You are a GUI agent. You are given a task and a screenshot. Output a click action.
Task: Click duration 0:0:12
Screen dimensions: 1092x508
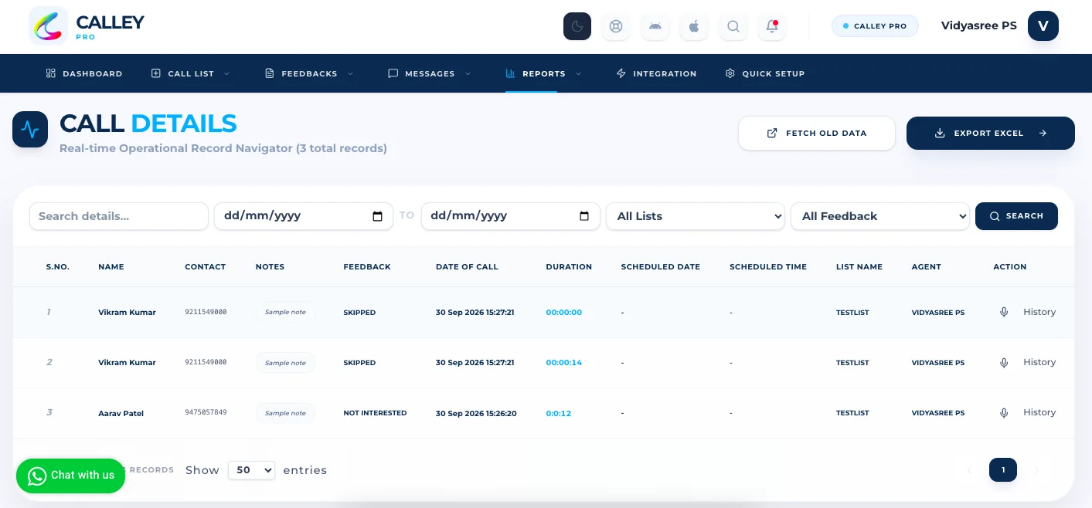tap(558, 413)
